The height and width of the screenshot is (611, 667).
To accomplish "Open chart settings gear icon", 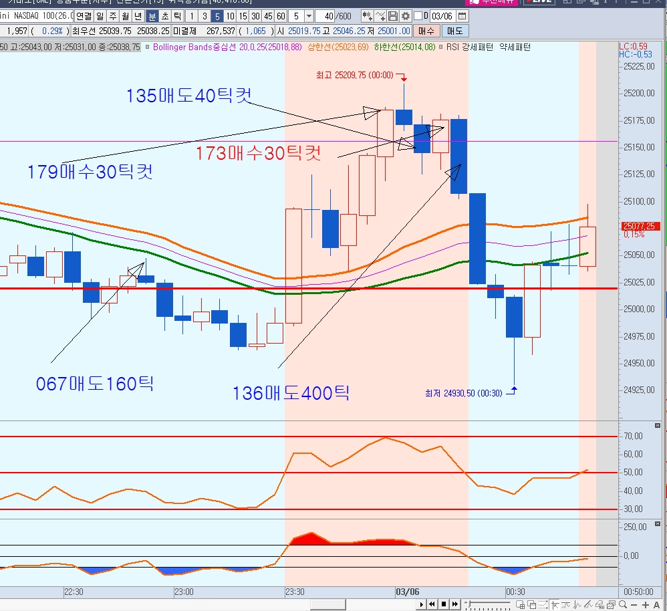I will pyautogui.click(x=405, y=16).
